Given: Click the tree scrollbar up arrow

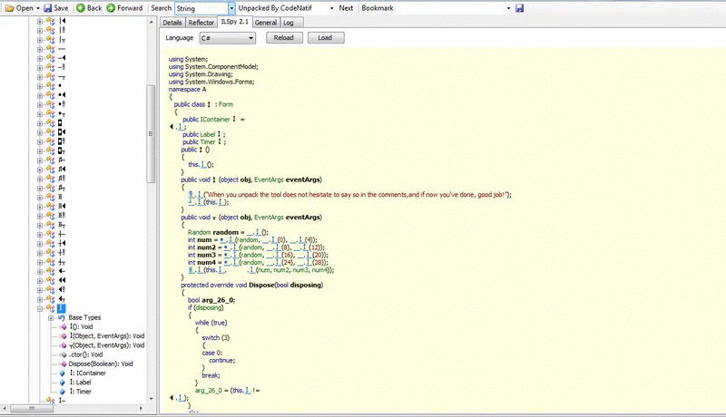Looking at the screenshot, I should click(x=151, y=22).
